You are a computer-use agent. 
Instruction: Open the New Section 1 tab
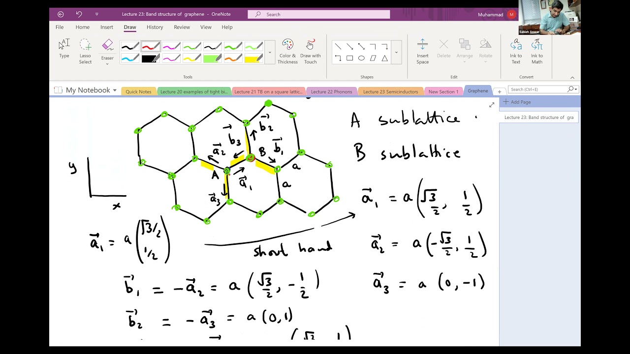click(x=443, y=91)
